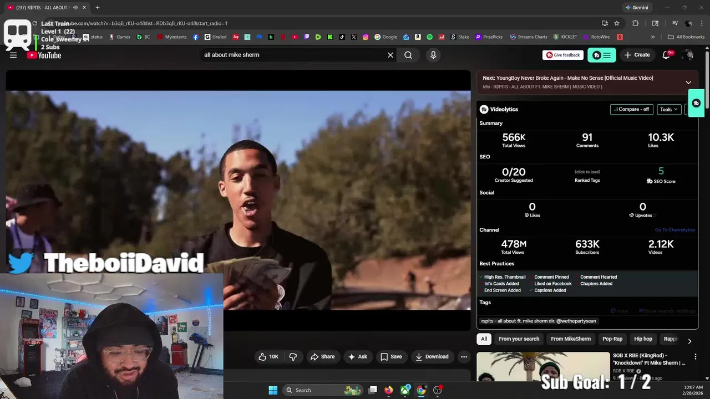This screenshot has width=710, height=399.
Task: Open more actions ellipsis under the video
Action: (464, 356)
